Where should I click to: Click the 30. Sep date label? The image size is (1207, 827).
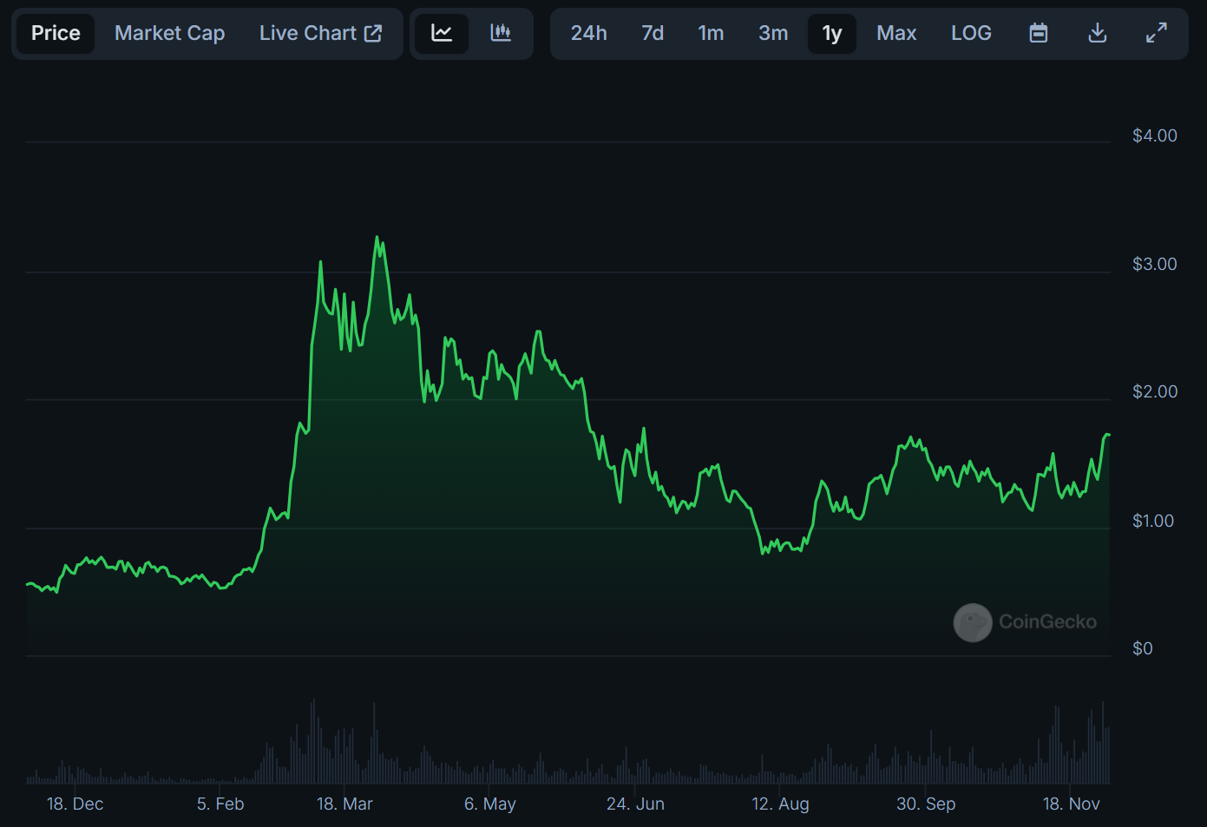point(926,804)
